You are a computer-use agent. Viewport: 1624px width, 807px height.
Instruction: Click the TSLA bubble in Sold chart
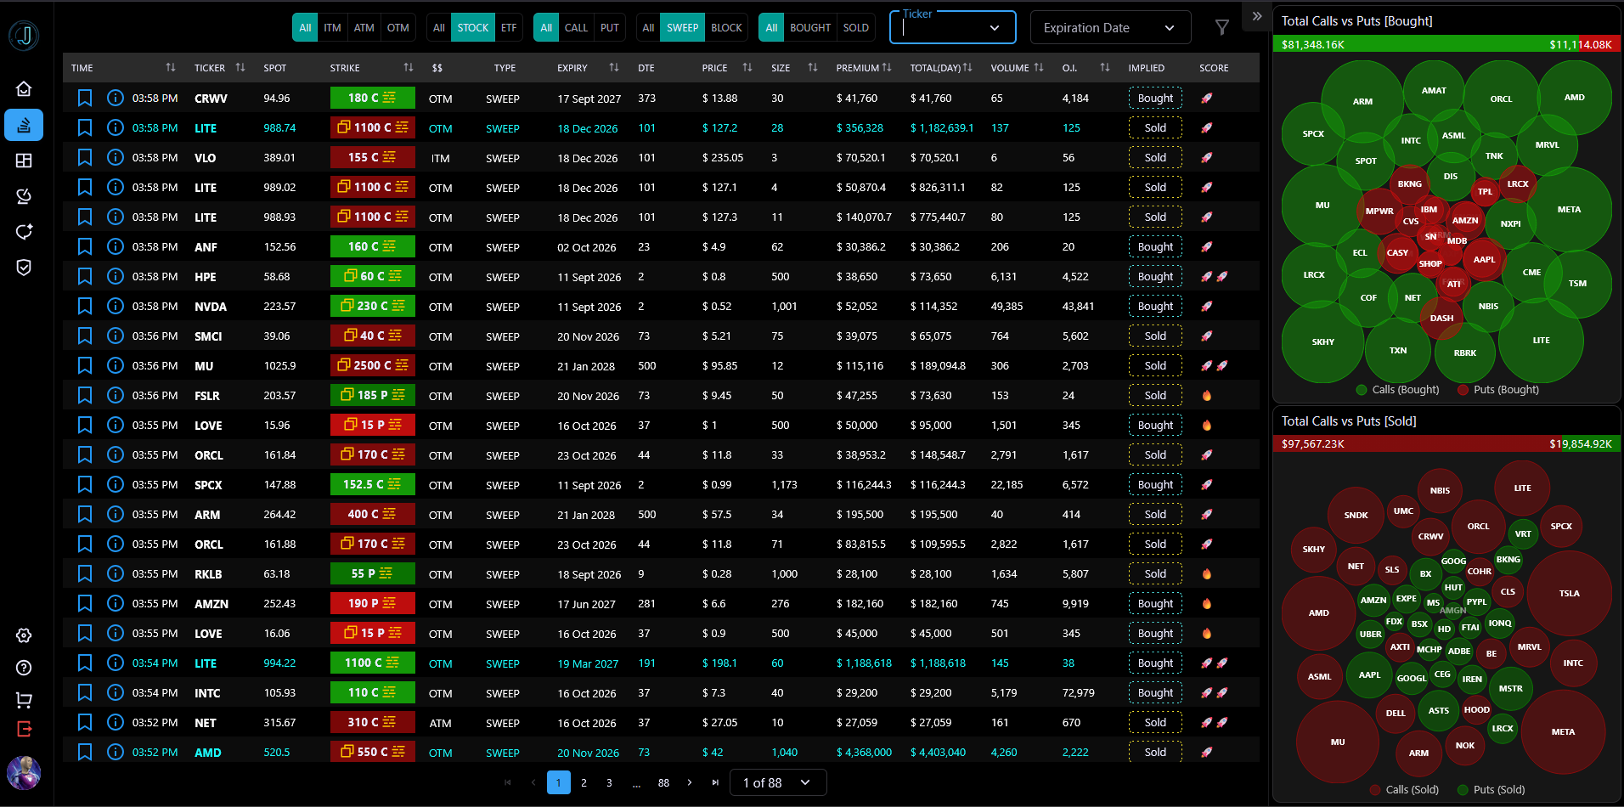coord(1570,594)
